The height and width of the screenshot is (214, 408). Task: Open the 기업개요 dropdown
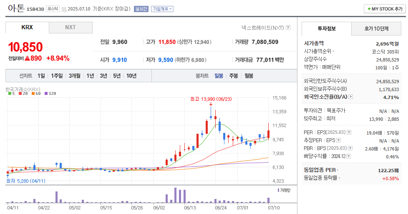[162, 9]
